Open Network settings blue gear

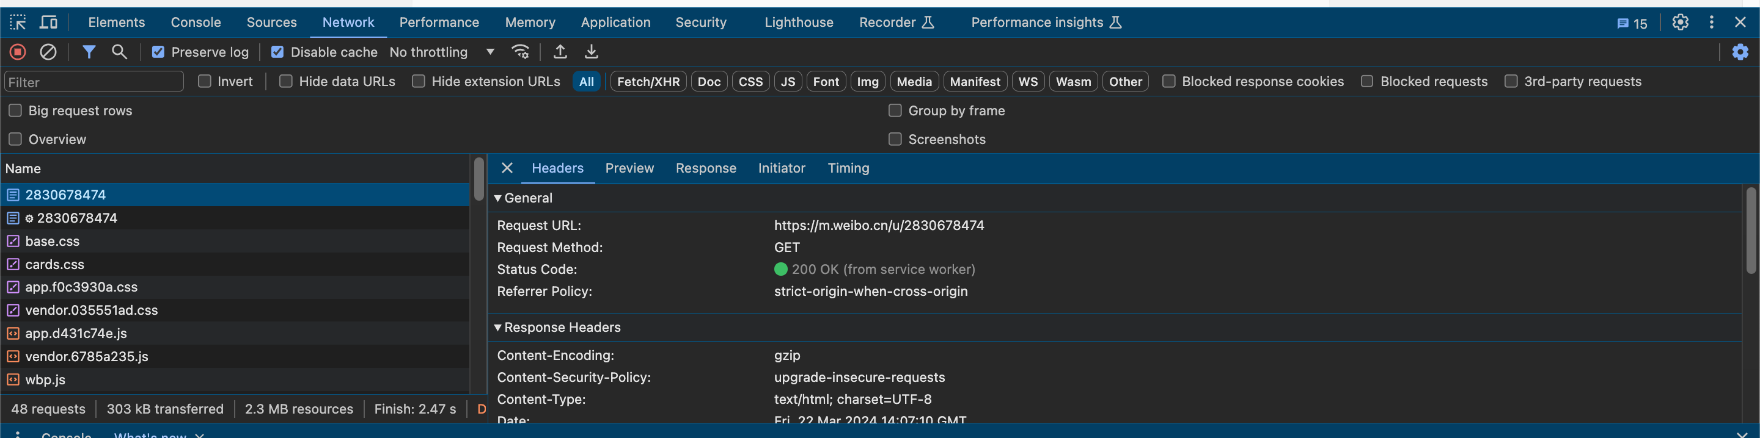tap(1740, 52)
